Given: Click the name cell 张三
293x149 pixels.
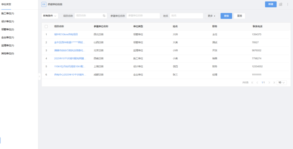Looking at the screenshot, I should click(x=175, y=75).
